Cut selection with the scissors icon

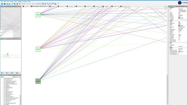pyautogui.click(x=12, y=4)
